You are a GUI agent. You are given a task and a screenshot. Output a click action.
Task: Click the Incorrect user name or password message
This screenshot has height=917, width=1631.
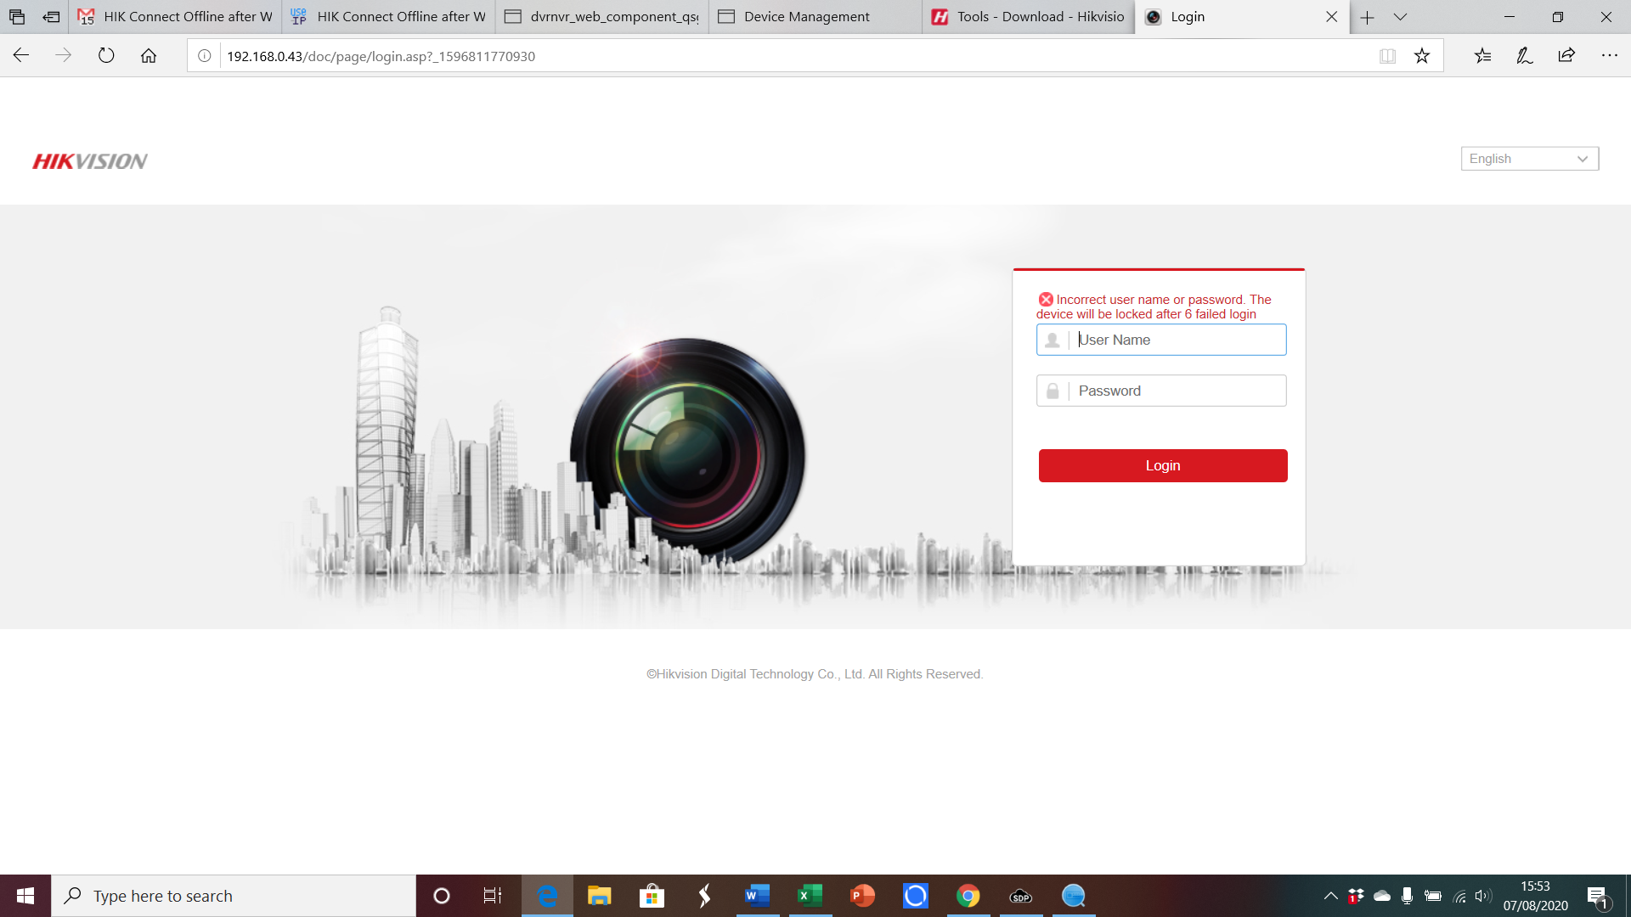point(1154,307)
